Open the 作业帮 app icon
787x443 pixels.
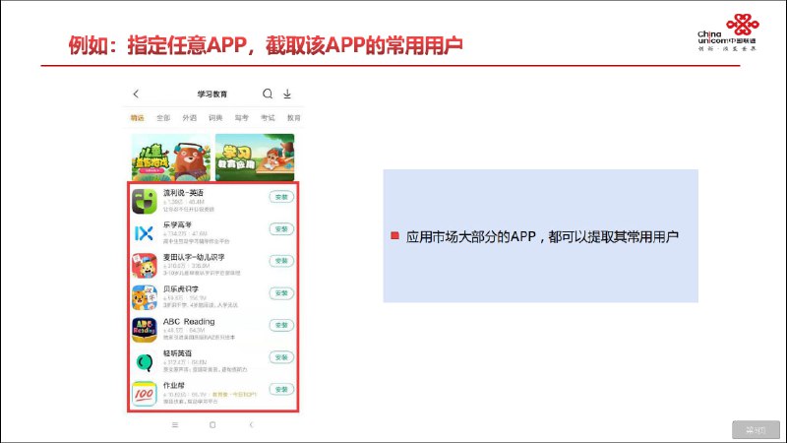point(145,394)
